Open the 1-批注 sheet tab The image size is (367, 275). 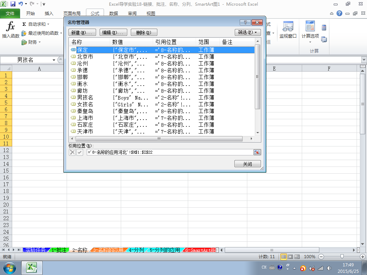click(59, 250)
